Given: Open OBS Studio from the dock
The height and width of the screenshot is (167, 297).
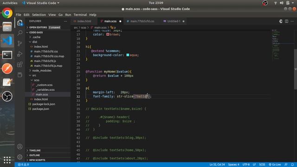Looking at the screenshot, I should 7,96.
